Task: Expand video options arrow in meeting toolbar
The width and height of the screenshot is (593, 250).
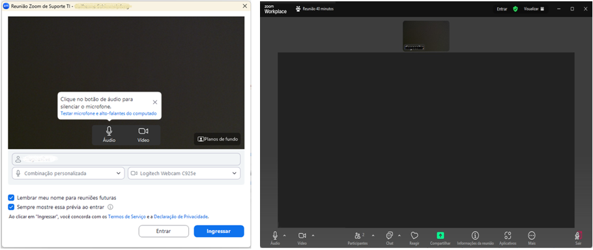Action: (x=313, y=235)
